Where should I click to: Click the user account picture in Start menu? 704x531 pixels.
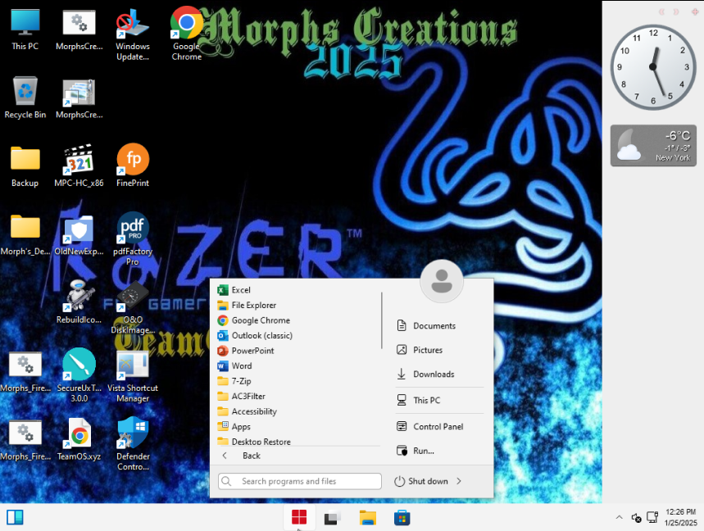442,281
